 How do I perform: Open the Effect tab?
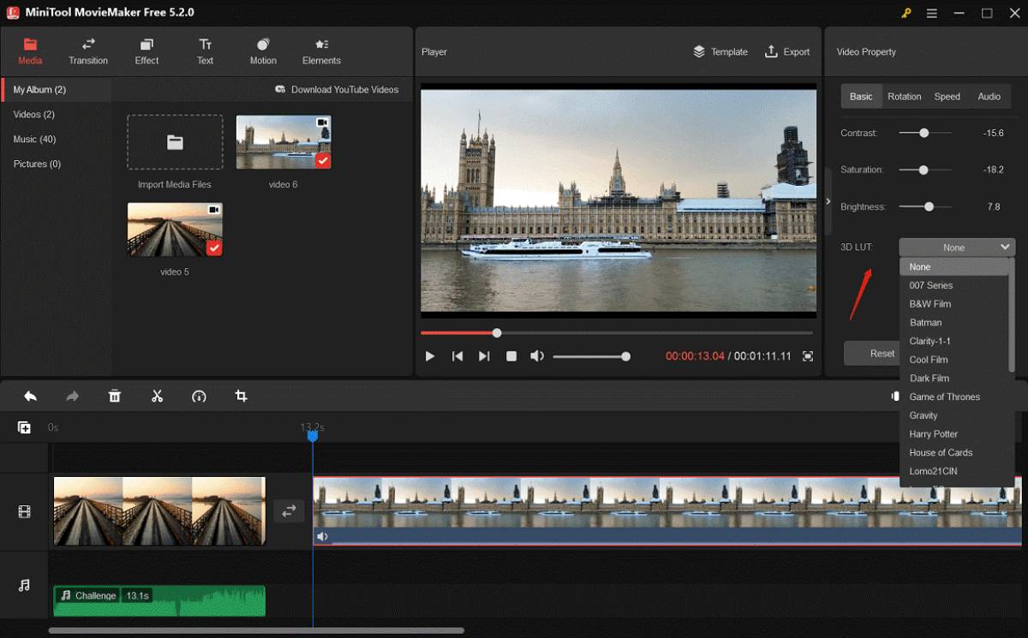point(146,51)
